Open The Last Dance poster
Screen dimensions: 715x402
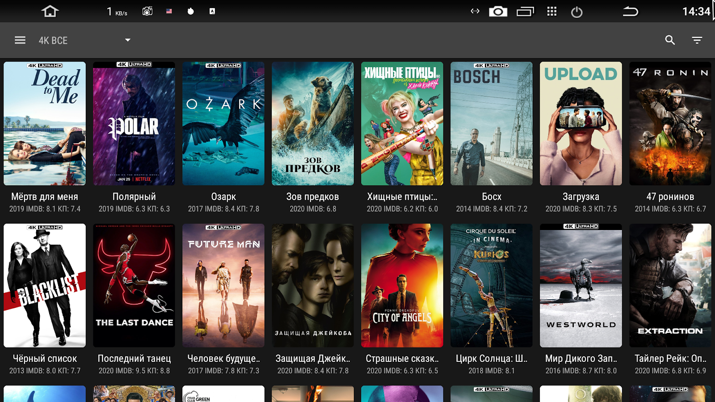click(134, 285)
